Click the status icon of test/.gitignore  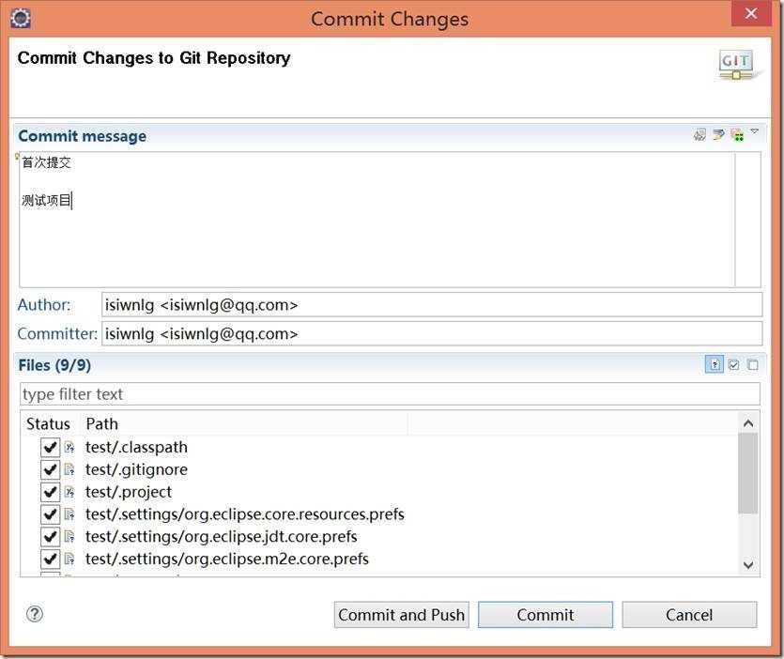[x=69, y=469]
